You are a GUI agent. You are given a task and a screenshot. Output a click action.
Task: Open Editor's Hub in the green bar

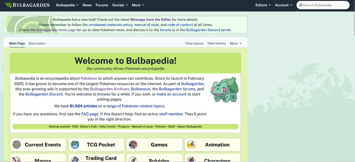point(88,126)
